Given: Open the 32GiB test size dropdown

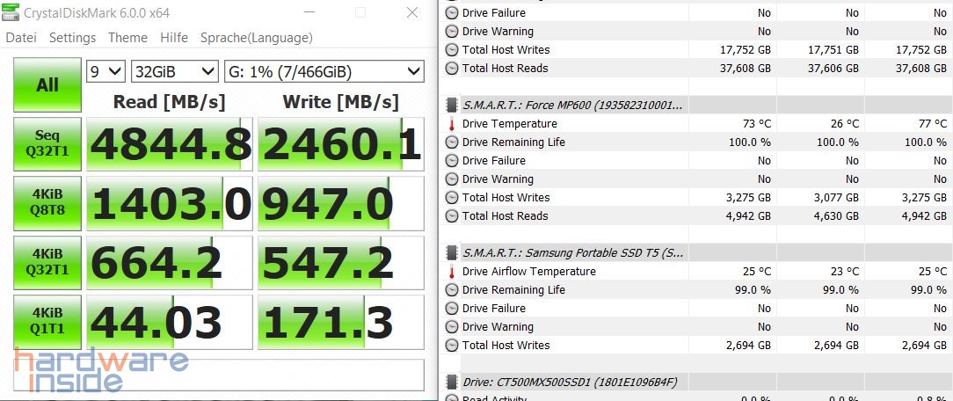Looking at the screenshot, I should click(x=174, y=71).
